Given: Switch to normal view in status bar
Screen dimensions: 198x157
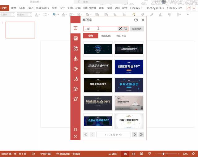Looking at the screenshot, I should 125,154.
